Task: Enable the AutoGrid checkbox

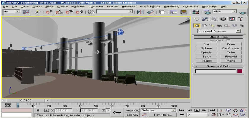Action: [x=228, y=40]
